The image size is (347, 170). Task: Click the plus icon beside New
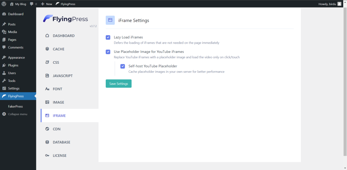tap(43, 4)
